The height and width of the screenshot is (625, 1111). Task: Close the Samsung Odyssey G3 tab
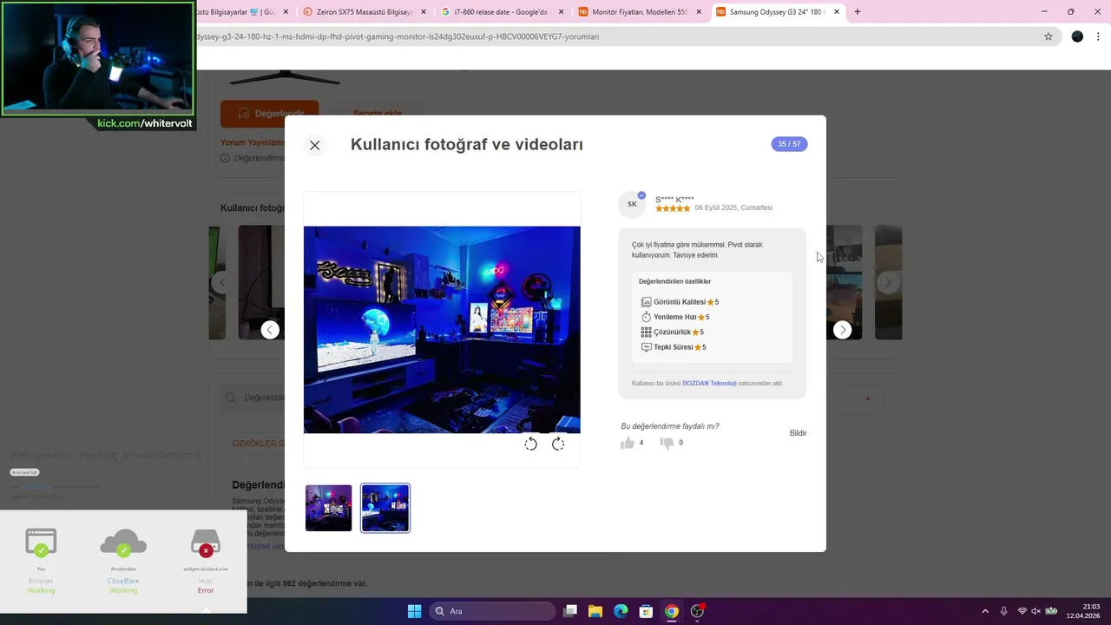(837, 12)
